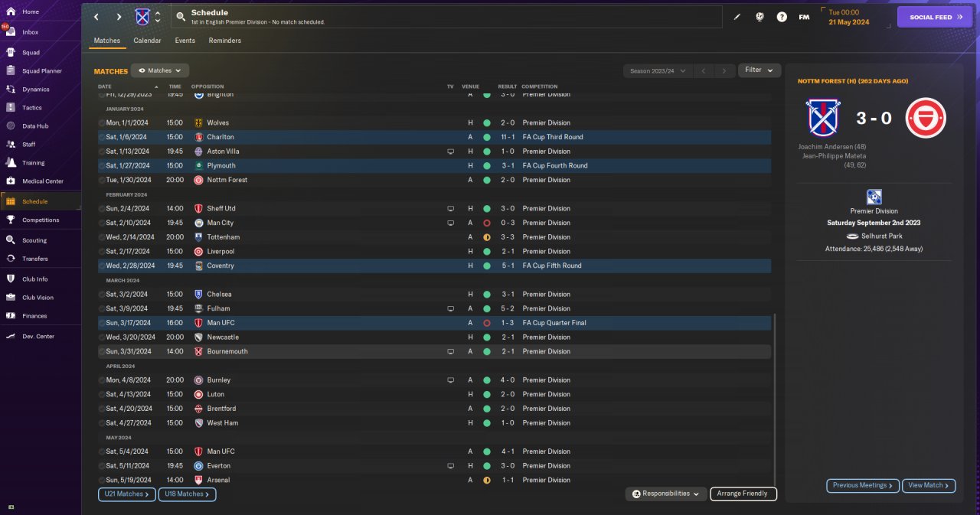This screenshot has width=980, height=515.
Task: Open the FM menu icon
Action: coord(804,17)
